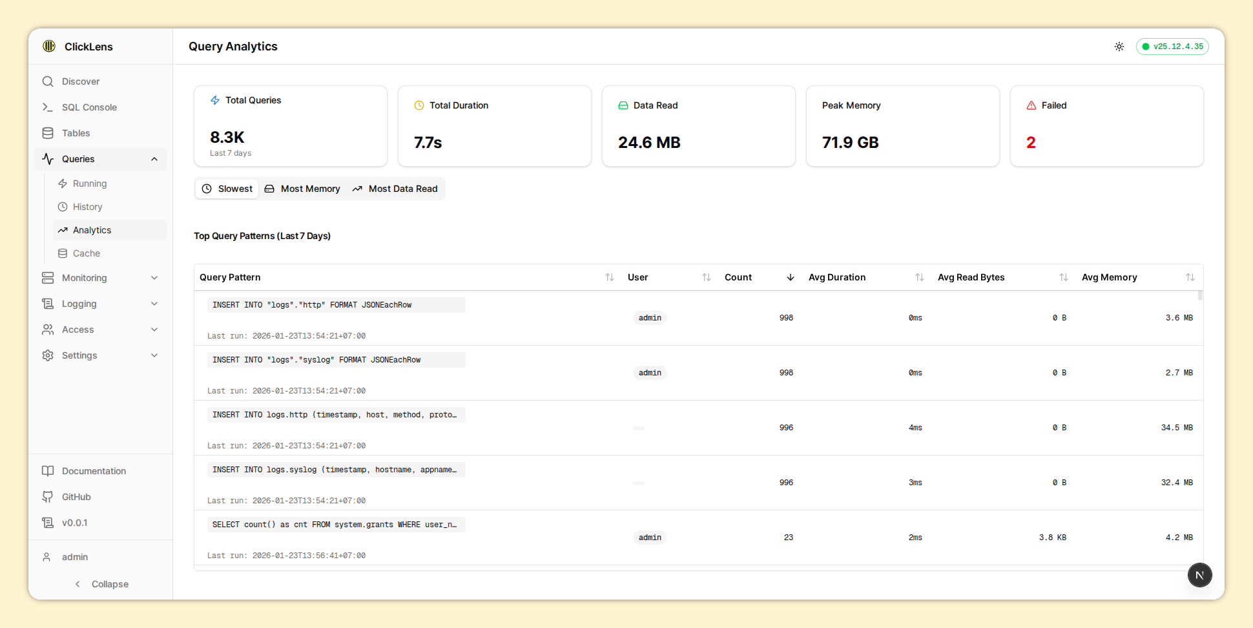The height and width of the screenshot is (628, 1253).
Task: Open the Tables database icon
Action: pyautogui.click(x=48, y=133)
